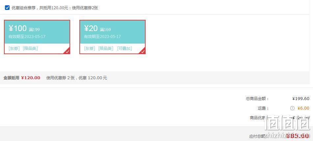Viewport: 313px width, 141px height.
Task: Click 优惠组合推荐 label text
Action: [x=23, y=8]
